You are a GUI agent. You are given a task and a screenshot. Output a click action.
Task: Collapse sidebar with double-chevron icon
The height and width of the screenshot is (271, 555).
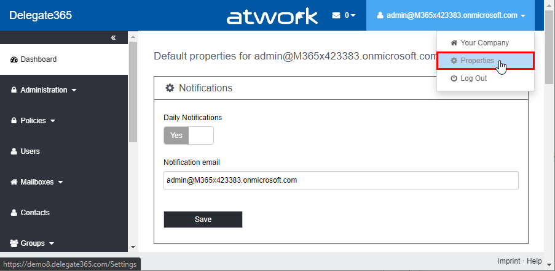(x=113, y=38)
